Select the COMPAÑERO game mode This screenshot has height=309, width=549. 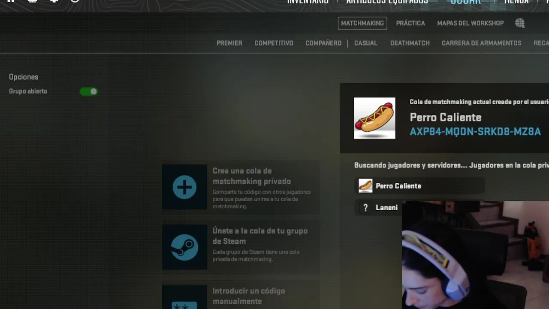tap(323, 43)
